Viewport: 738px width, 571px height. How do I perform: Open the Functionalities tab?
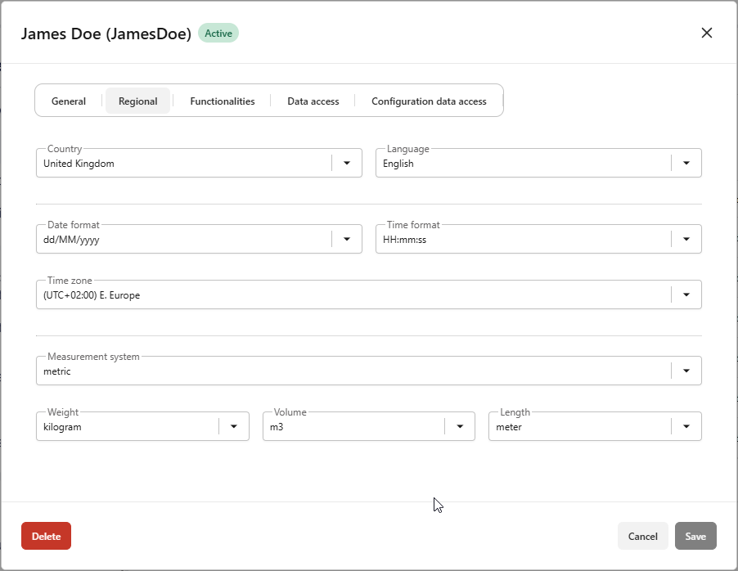coord(223,101)
